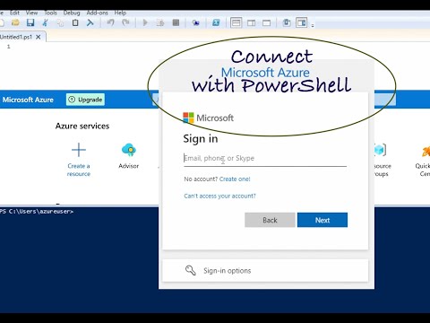Open Sign-in options
The width and height of the screenshot is (430, 323).
(x=265, y=271)
